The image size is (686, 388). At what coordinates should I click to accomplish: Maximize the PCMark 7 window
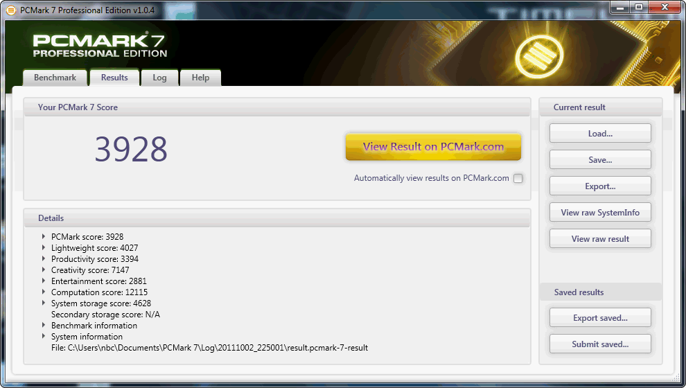pyautogui.click(x=639, y=8)
